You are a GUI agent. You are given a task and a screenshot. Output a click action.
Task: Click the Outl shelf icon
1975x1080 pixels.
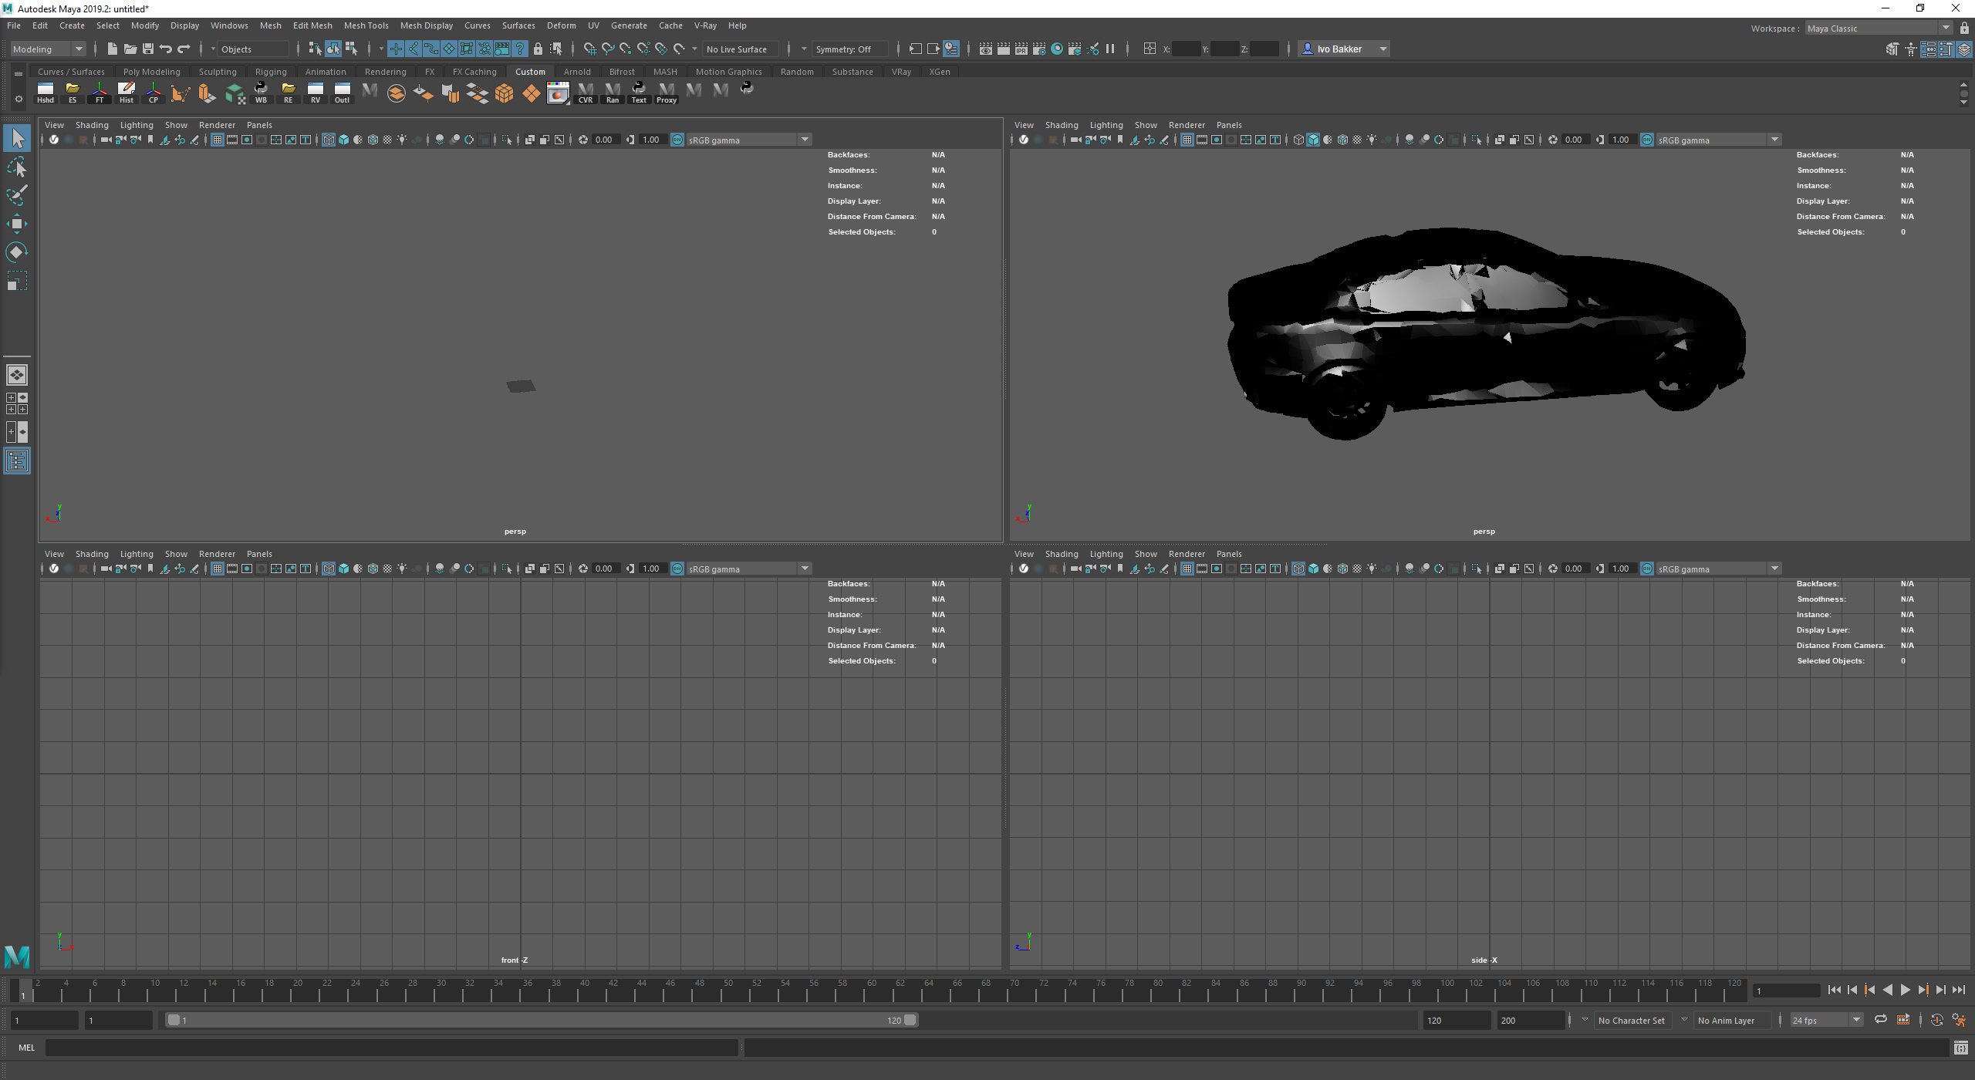point(342,93)
